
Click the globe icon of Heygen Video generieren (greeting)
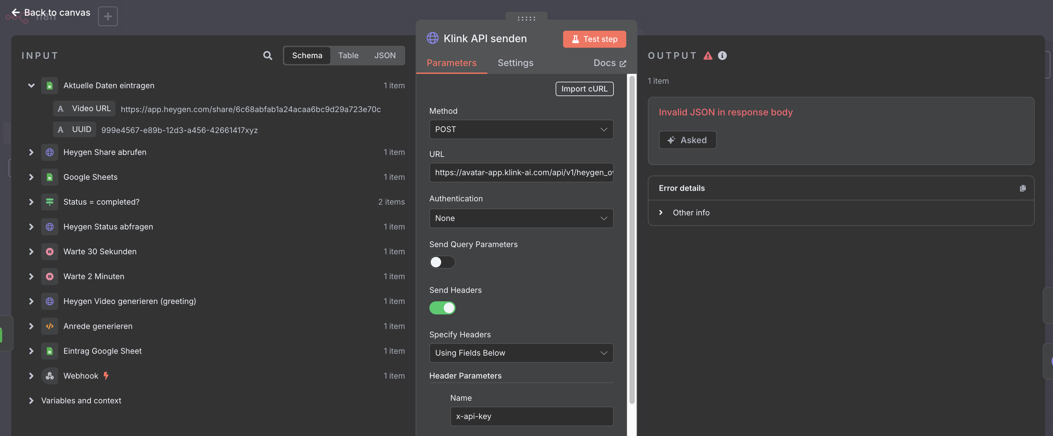coord(49,301)
